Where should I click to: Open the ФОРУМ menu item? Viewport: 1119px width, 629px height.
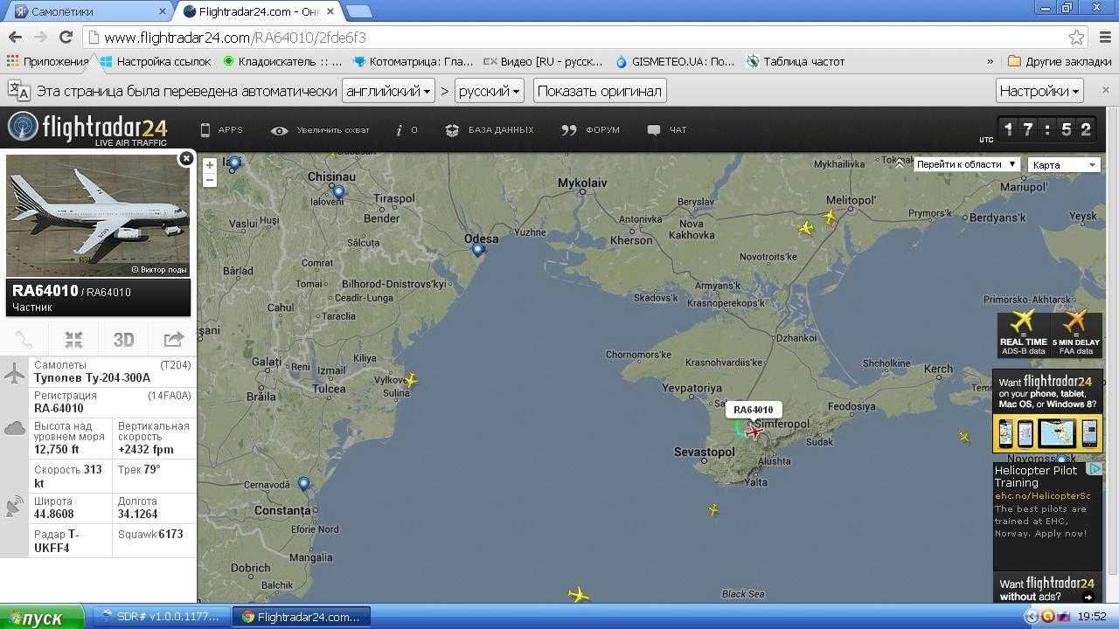pyautogui.click(x=591, y=130)
